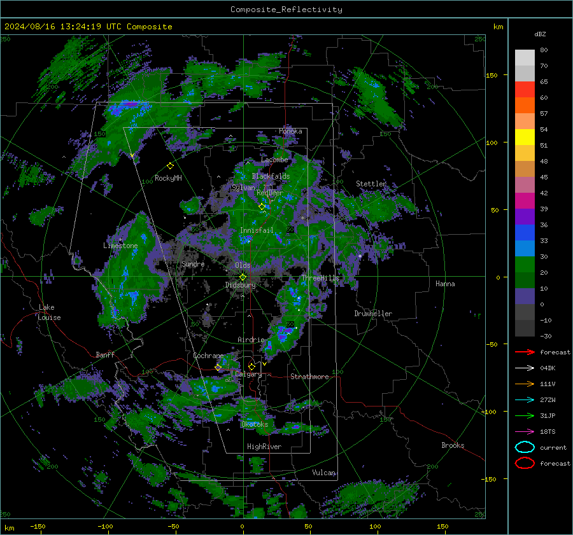Image resolution: width=573 pixels, height=535 pixels.
Task: Click the '27ZW' legend label
Action: 548,400
